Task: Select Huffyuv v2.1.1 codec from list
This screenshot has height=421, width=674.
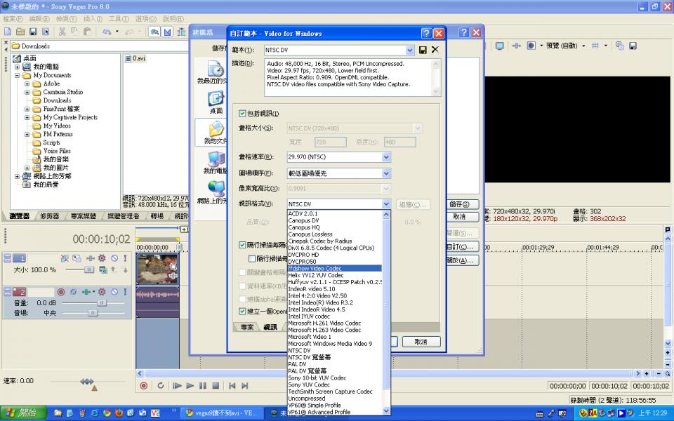Action: coord(334,282)
